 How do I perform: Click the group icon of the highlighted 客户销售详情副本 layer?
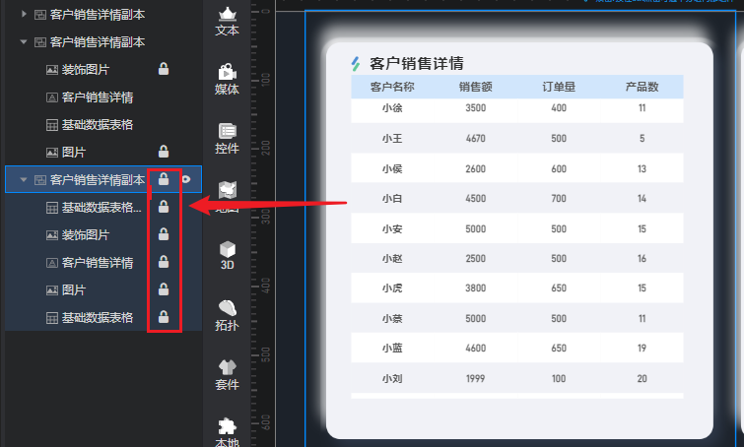coord(40,179)
